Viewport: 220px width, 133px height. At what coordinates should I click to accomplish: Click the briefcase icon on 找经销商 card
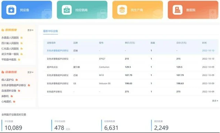tap(67, 10)
